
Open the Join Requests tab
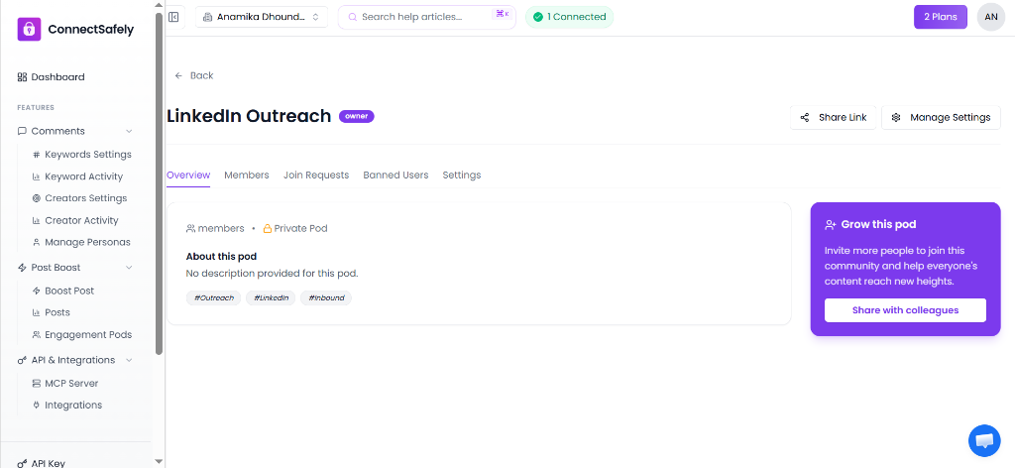(x=316, y=175)
